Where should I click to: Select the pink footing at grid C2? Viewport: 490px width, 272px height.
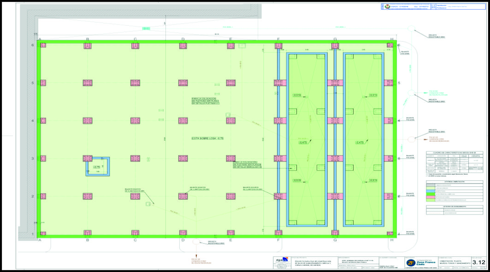(135, 196)
